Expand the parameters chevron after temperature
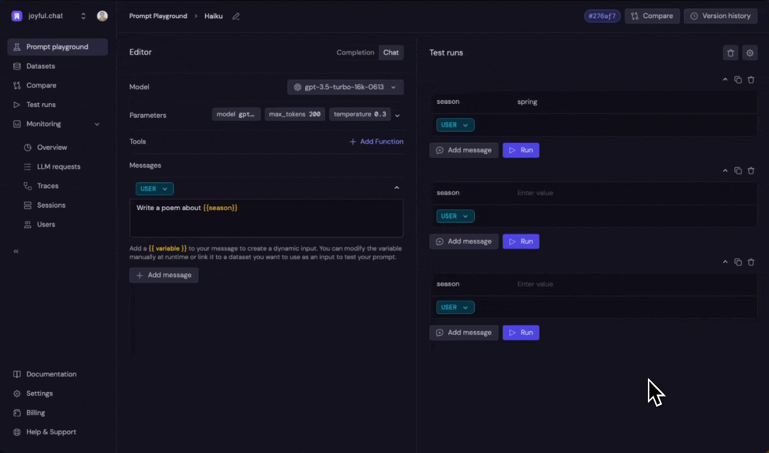Viewport: 769px width, 453px height. pyautogui.click(x=397, y=115)
